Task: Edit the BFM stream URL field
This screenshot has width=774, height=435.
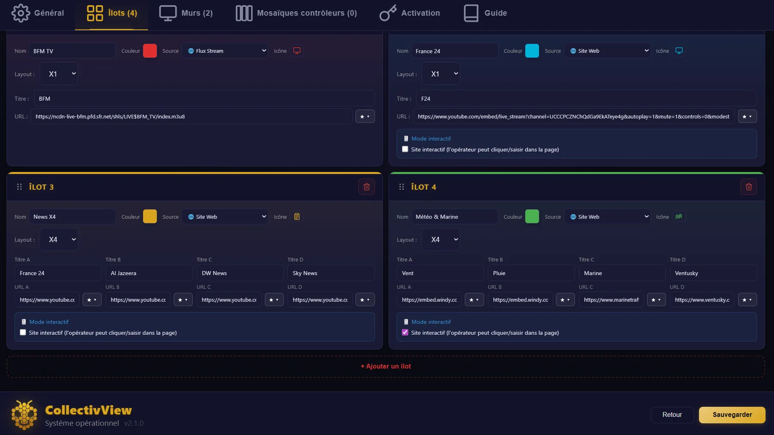Action: coord(191,116)
